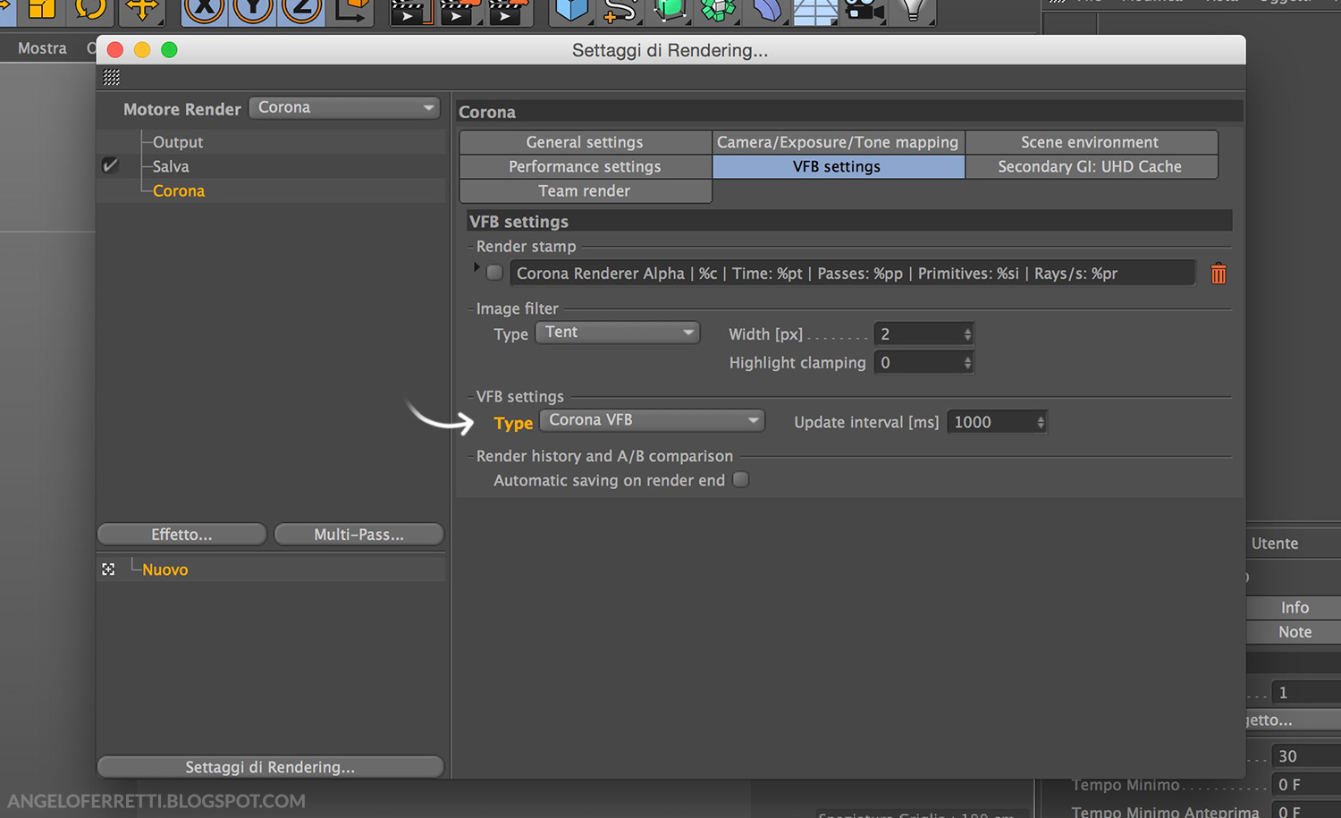Click the Width [px] value field
This screenshot has width=1341, height=818.
918,334
